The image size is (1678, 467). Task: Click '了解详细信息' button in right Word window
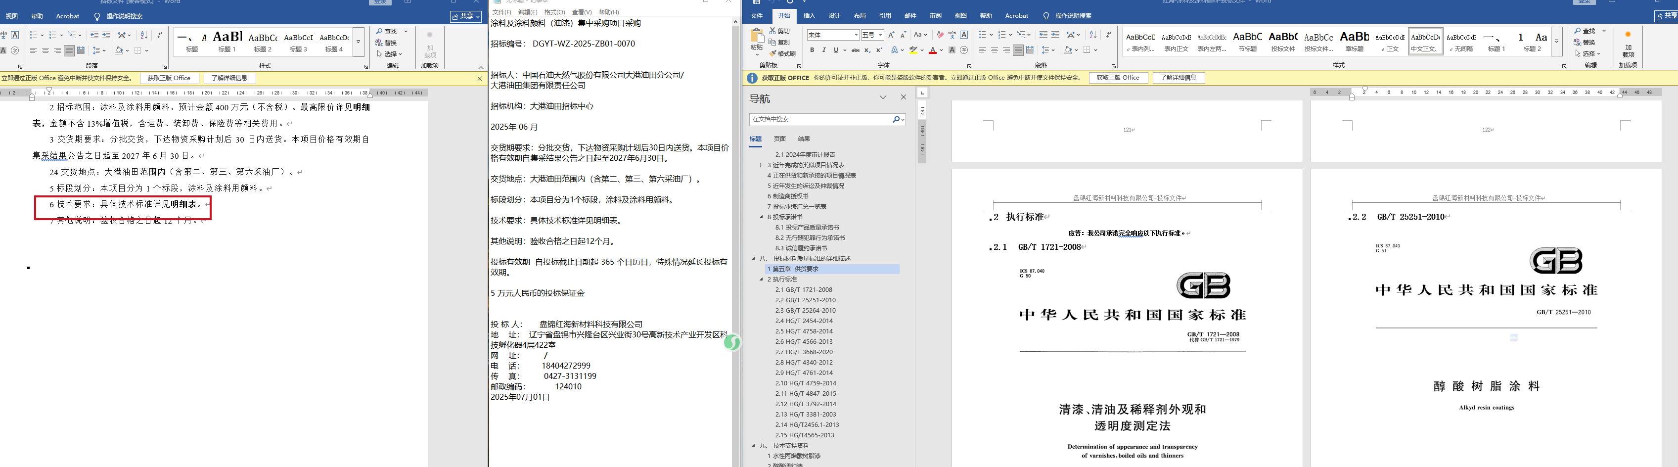pos(1179,78)
